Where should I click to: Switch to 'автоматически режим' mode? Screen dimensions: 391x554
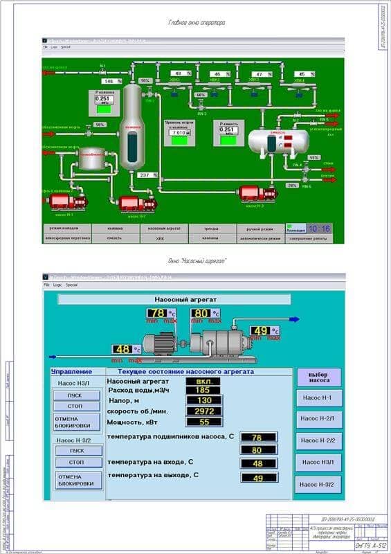(x=260, y=238)
